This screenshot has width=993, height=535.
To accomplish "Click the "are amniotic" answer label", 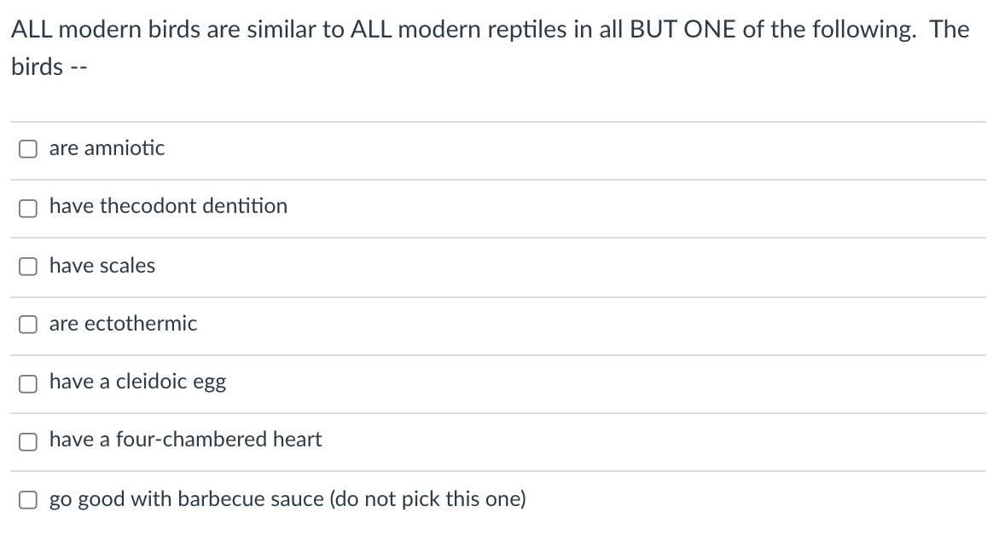I will 107,147.
